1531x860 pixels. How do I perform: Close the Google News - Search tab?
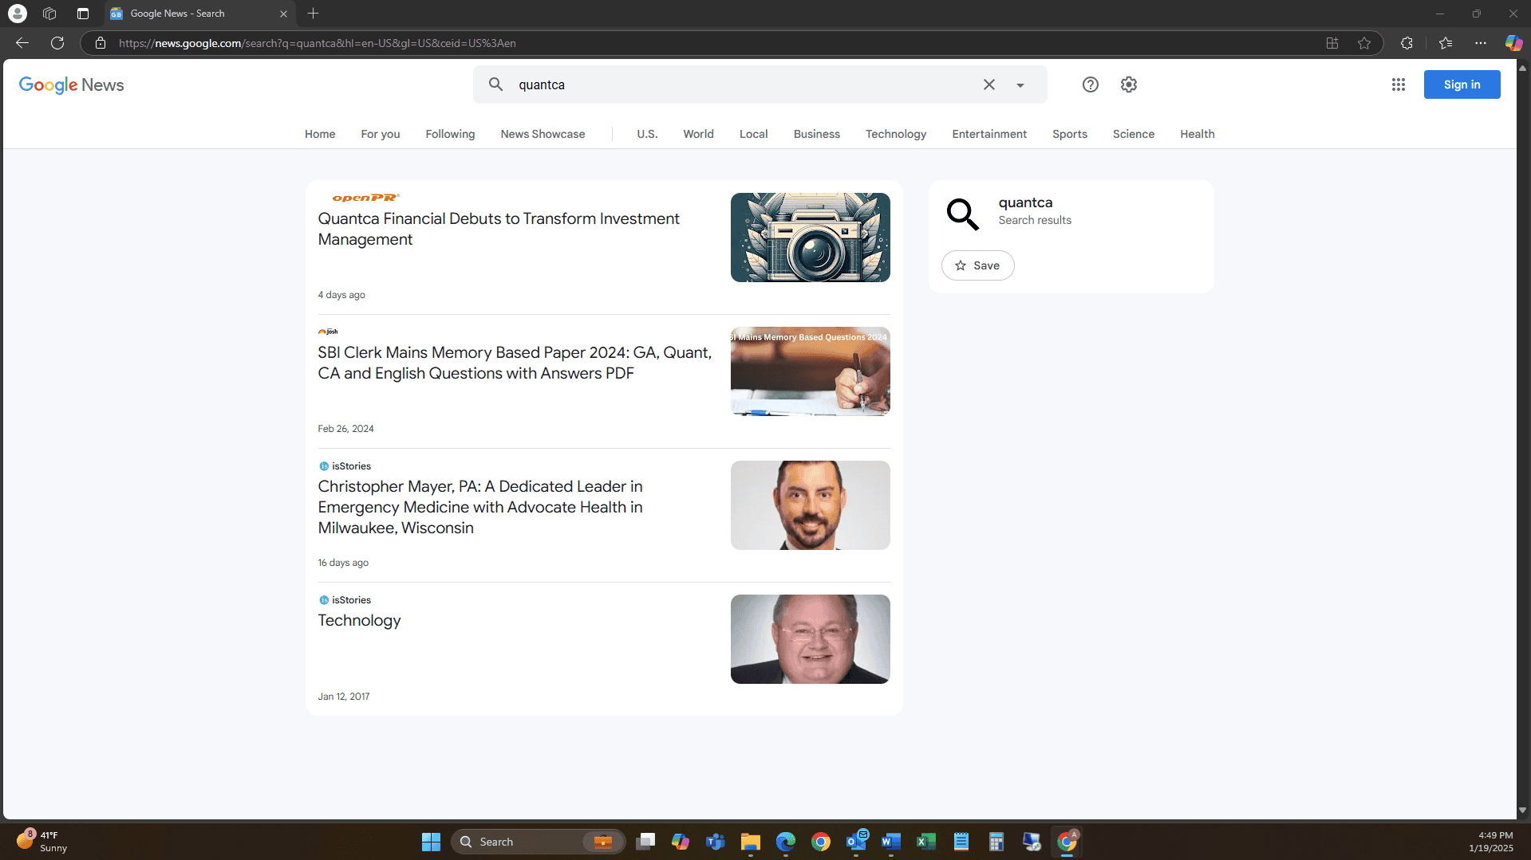(x=283, y=14)
